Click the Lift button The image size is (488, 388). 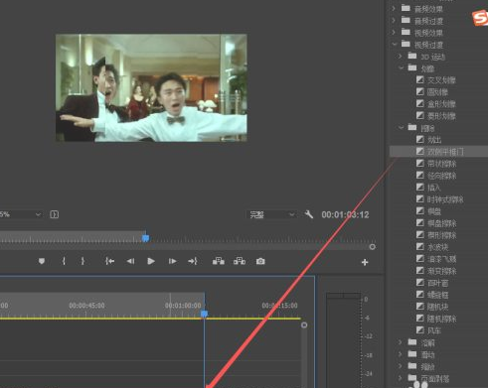pos(219,261)
